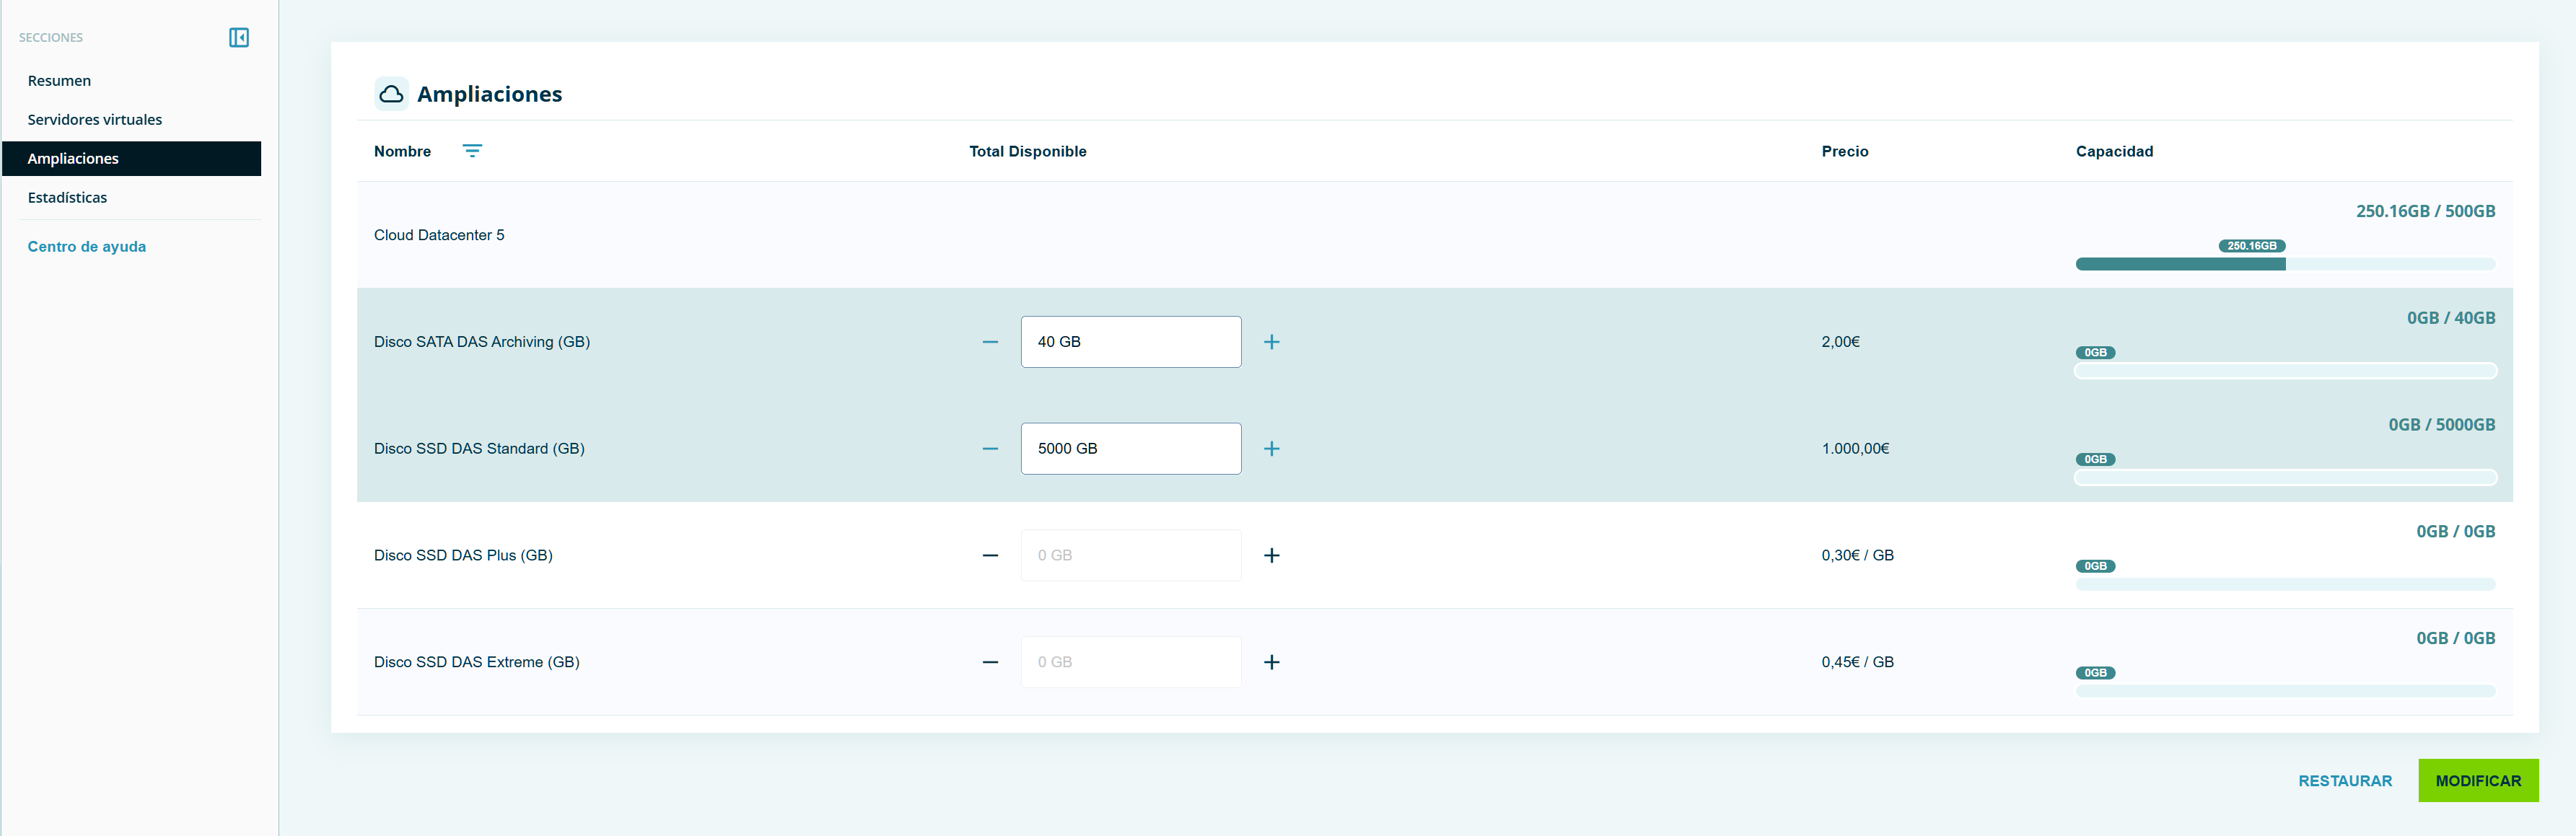
Task: Click the SATA Archiving capacity progress bar
Action: [x=2285, y=371]
